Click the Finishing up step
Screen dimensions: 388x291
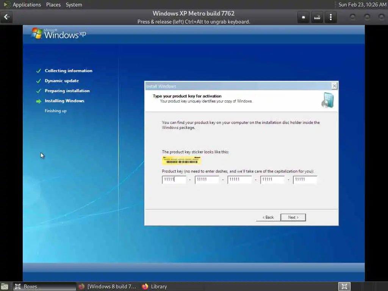pyautogui.click(x=55, y=111)
